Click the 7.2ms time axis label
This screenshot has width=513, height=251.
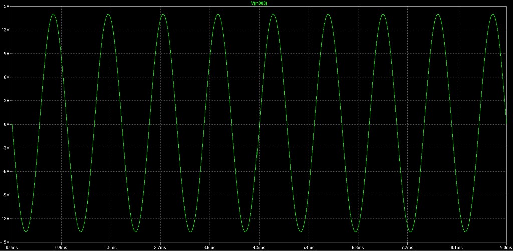coord(407,247)
